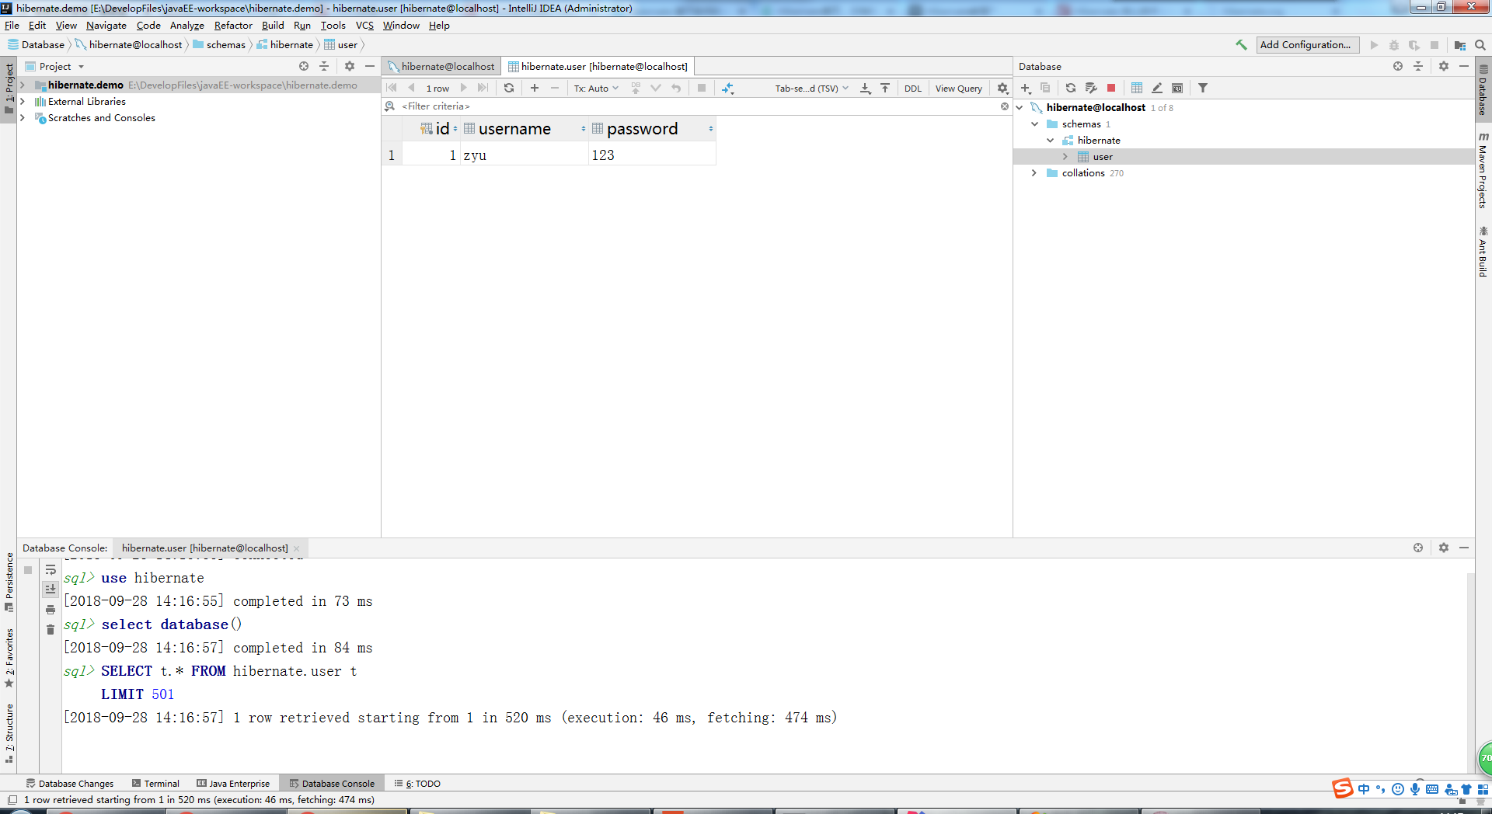Click schemas breadcrumb in navigation bar

pyautogui.click(x=219, y=45)
